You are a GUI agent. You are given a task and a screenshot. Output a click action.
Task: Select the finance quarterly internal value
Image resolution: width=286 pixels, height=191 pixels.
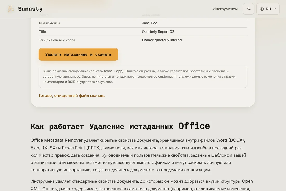click(x=162, y=40)
